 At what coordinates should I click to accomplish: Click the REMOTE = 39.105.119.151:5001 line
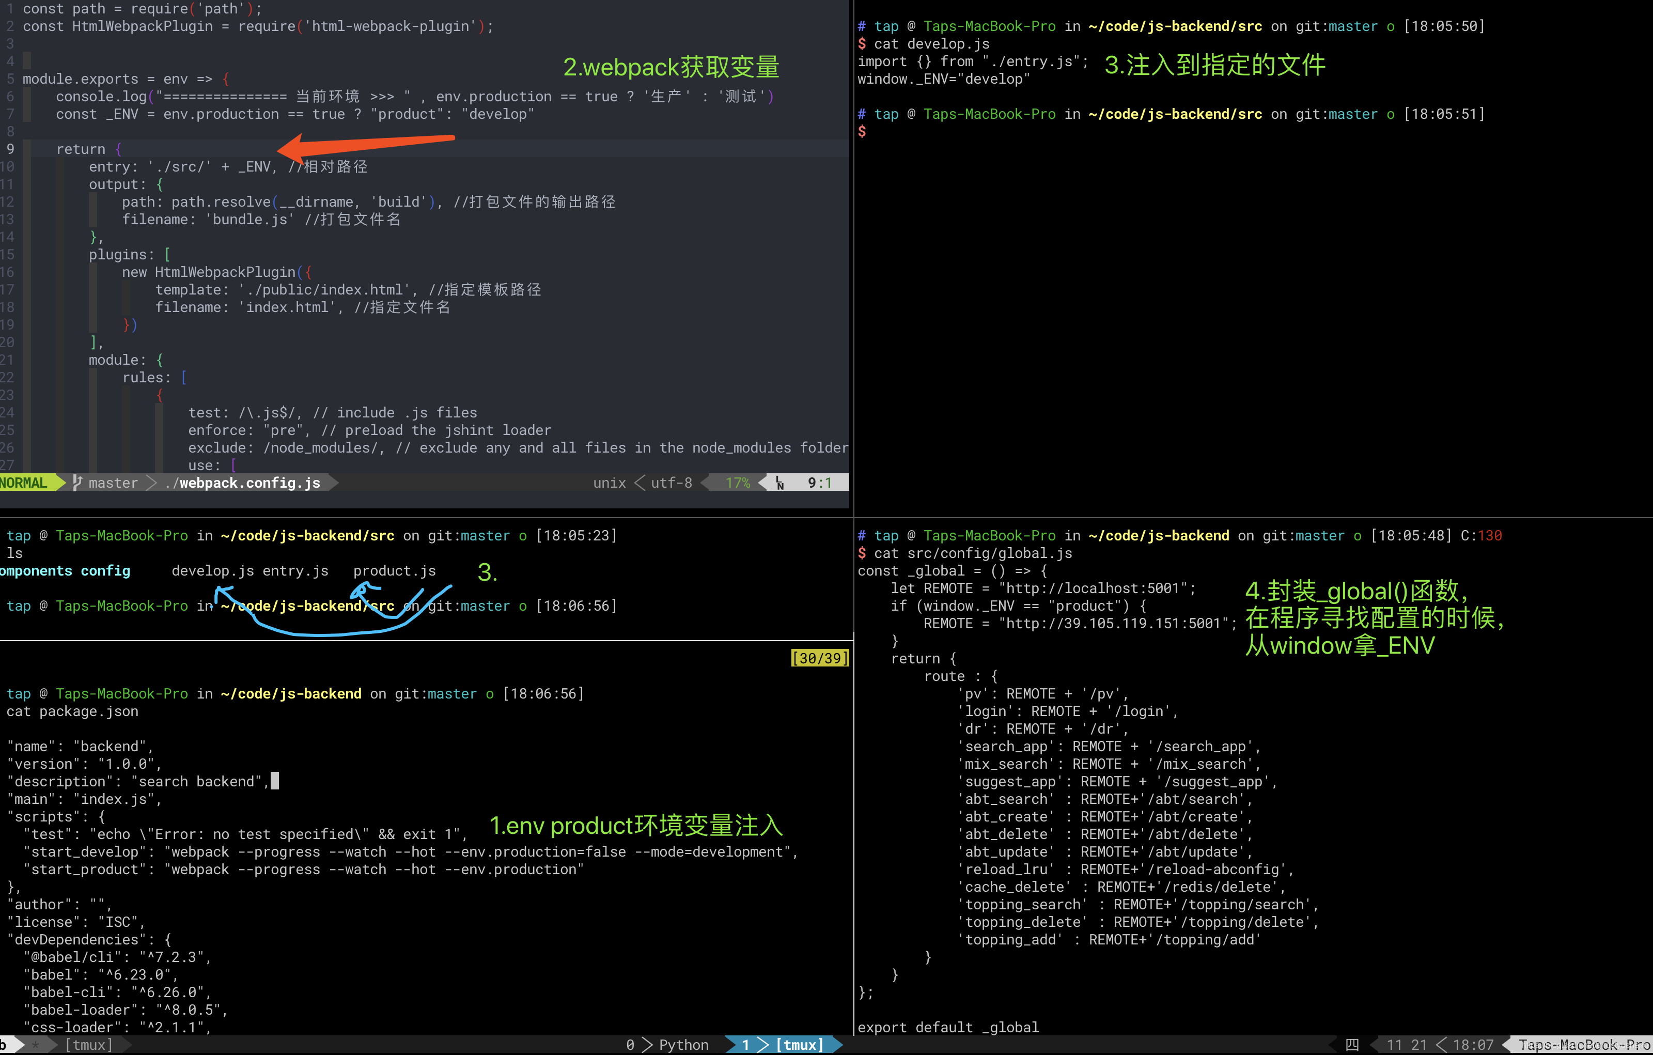click(x=1081, y=623)
